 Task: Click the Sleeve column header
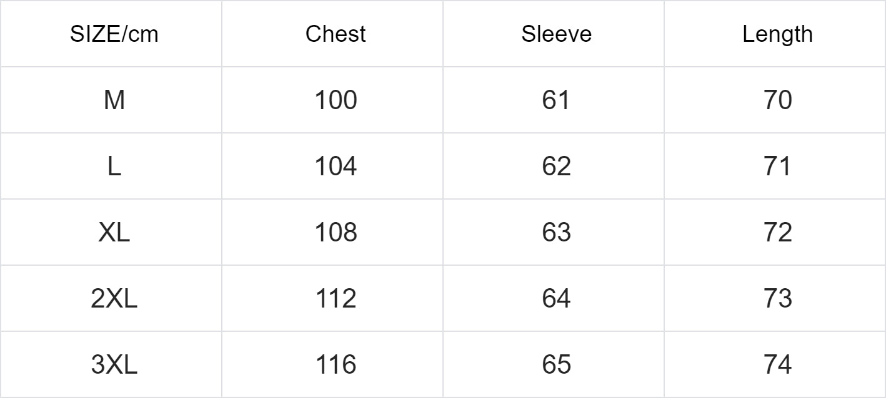point(556,34)
